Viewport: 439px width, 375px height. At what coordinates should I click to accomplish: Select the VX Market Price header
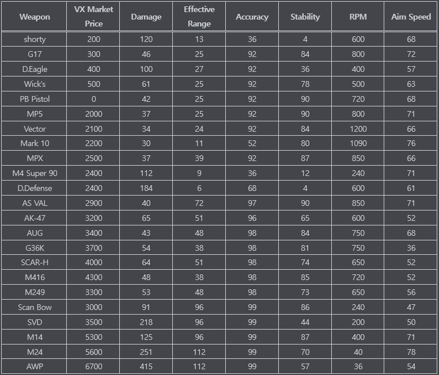[93, 17]
